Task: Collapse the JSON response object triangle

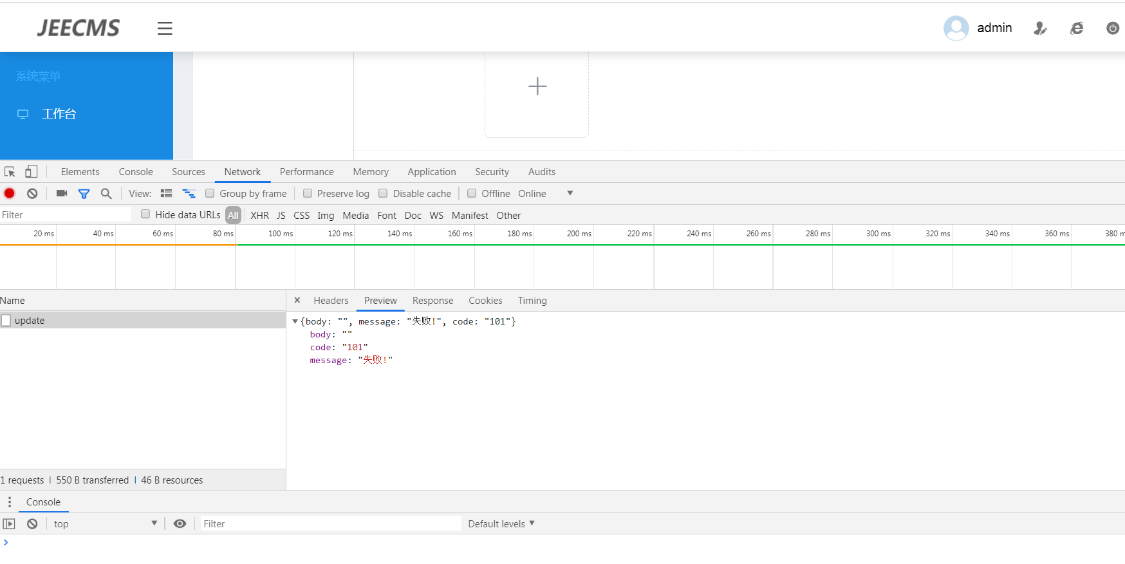Action: click(295, 321)
